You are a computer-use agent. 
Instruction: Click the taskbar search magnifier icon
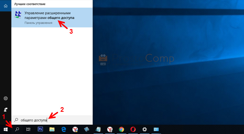[17, 129]
